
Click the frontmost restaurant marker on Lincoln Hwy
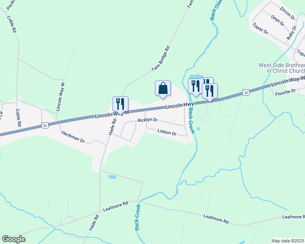pos(210,93)
